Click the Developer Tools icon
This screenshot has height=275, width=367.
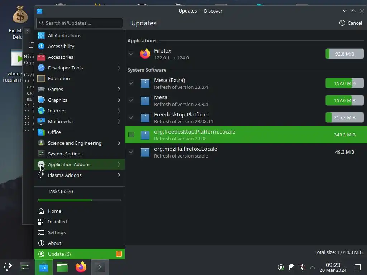(41, 68)
